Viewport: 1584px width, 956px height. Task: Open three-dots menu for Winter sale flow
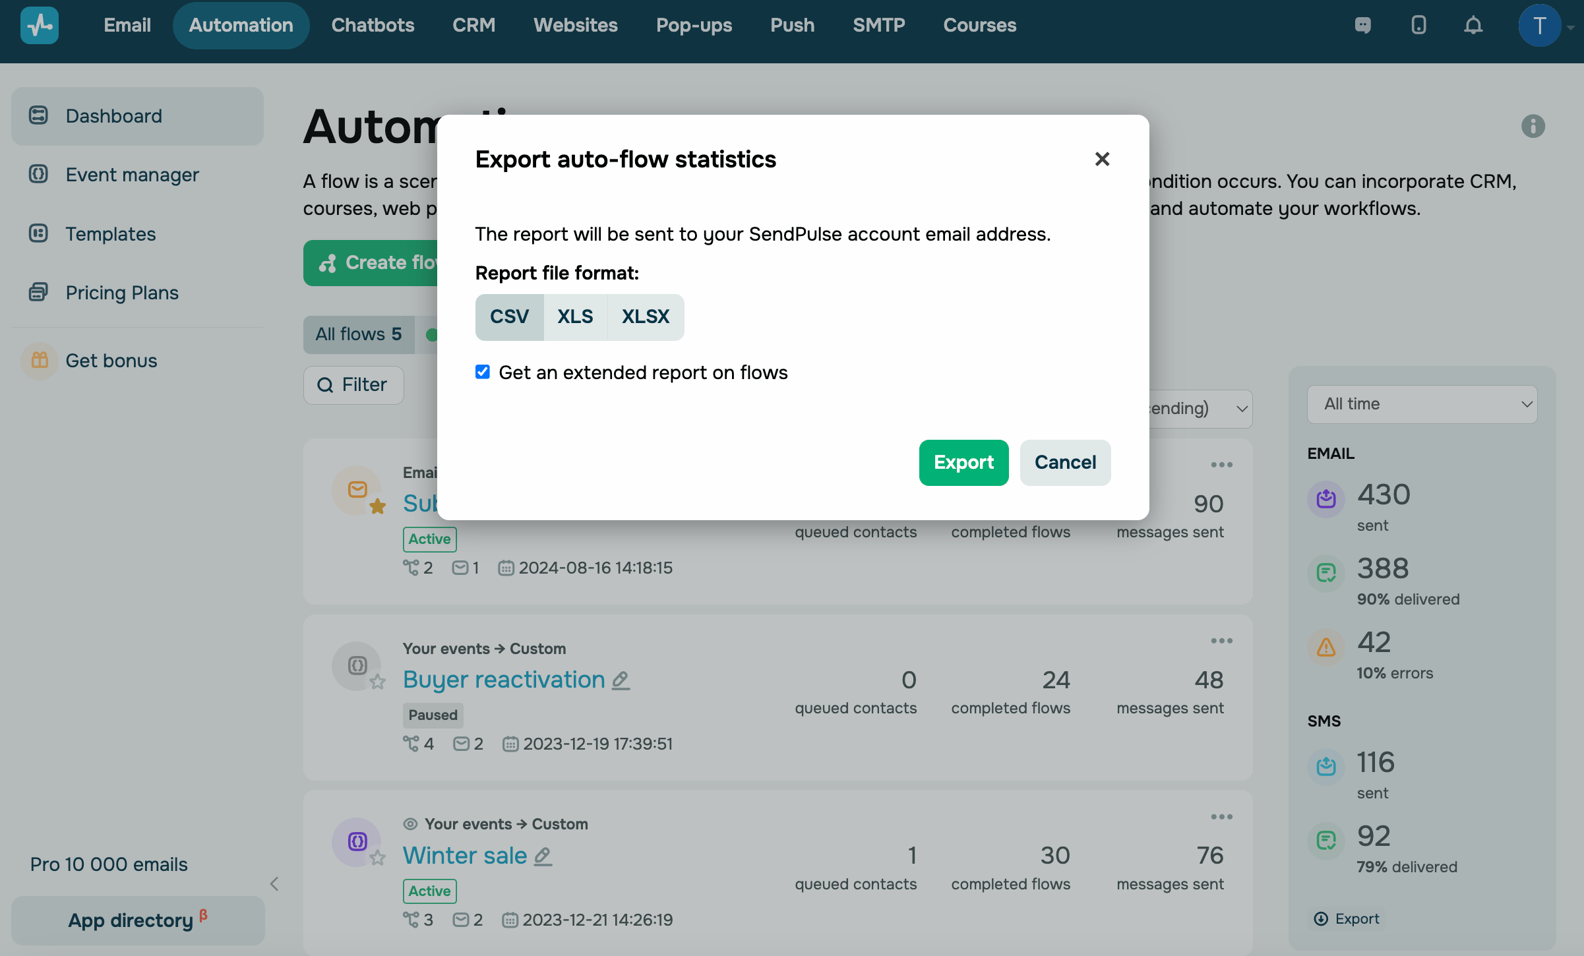point(1221,817)
